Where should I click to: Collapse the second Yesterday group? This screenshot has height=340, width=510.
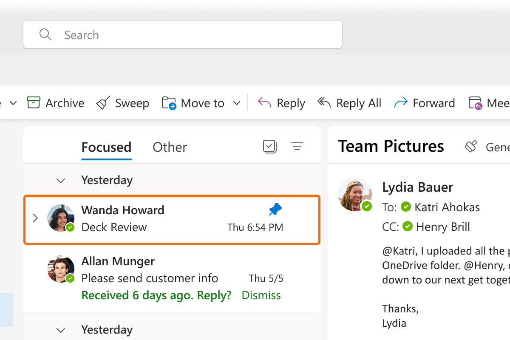coord(61,330)
